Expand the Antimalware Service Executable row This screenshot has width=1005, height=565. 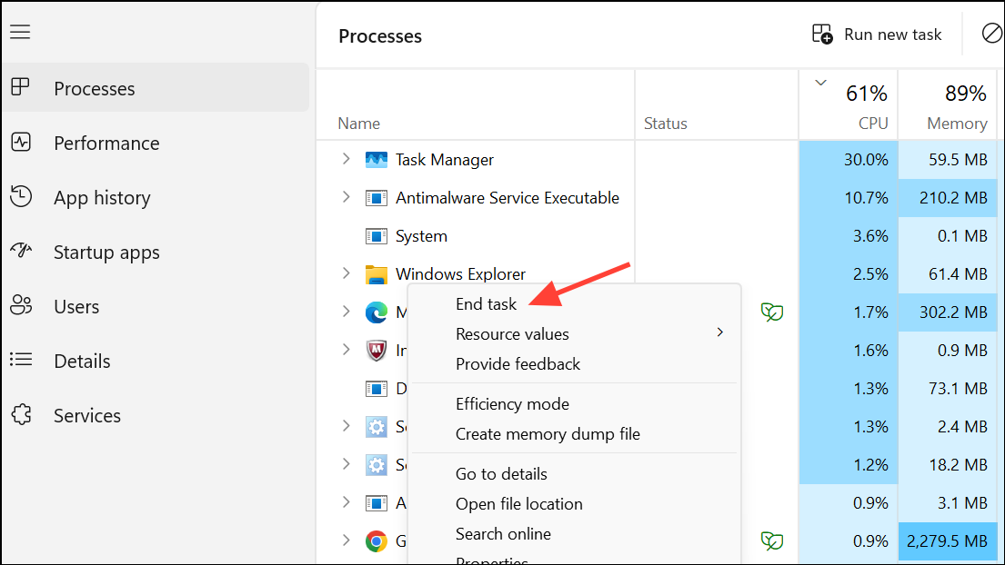coord(346,197)
